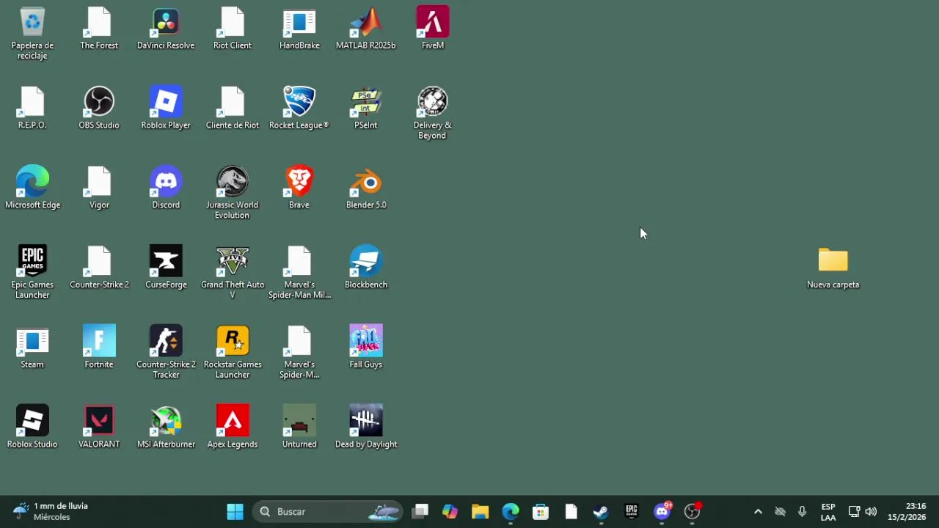Open the volume speaker tray icon
Viewport: 939px width, 528px height.
(x=871, y=511)
